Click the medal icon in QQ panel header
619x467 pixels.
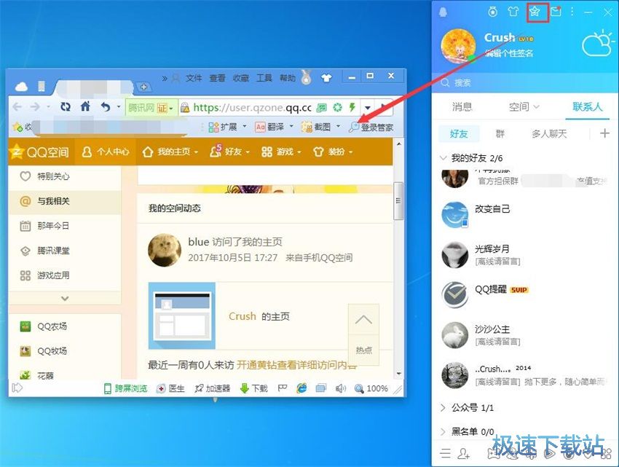click(493, 12)
